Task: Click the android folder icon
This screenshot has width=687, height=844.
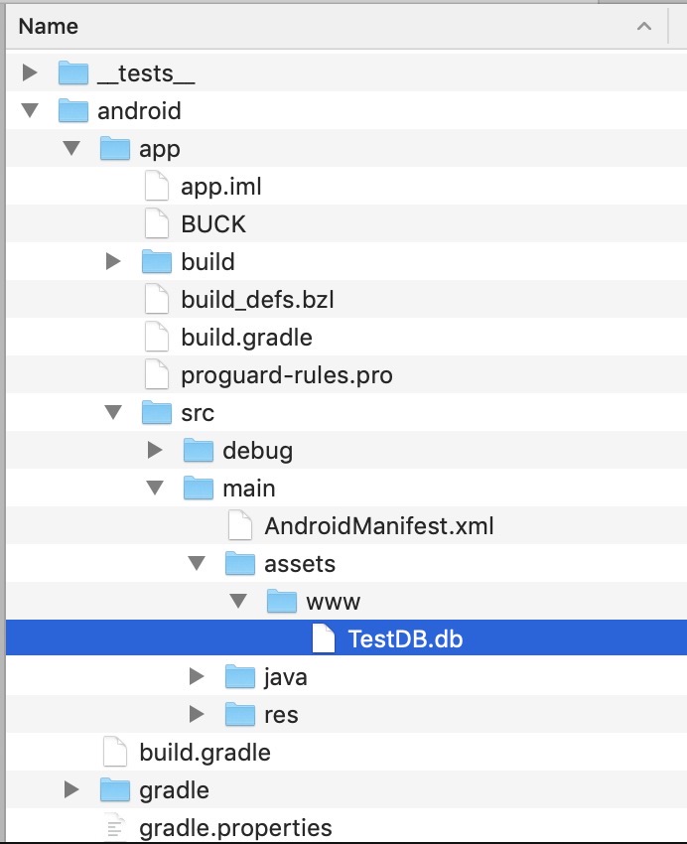Action: click(x=73, y=110)
